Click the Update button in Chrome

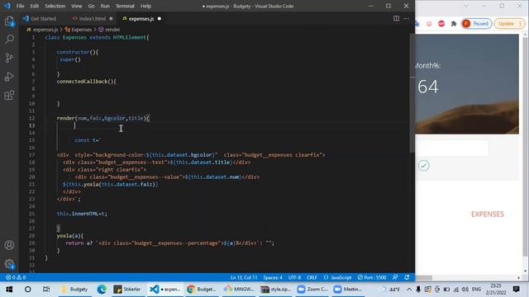509,24
